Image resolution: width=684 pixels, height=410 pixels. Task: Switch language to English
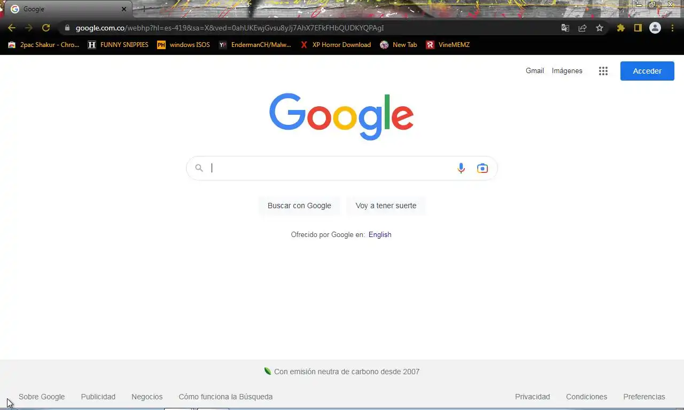point(380,234)
